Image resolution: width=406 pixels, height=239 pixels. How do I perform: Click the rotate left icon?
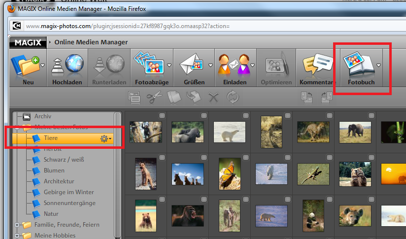pos(306,98)
